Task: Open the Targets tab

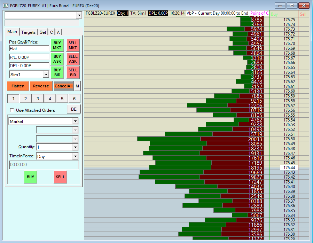Action: point(28,32)
